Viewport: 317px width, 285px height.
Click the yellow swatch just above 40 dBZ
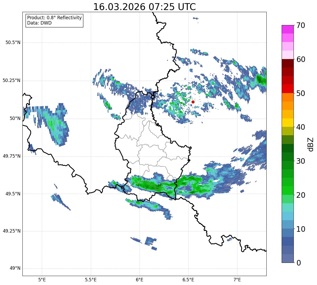tap(287, 123)
